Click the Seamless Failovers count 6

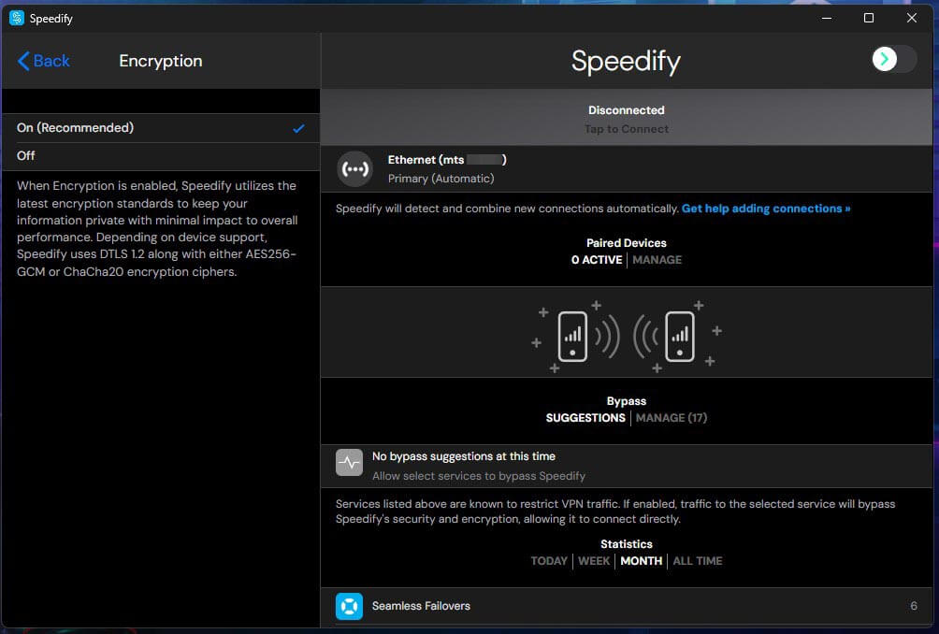click(x=913, y=606)
